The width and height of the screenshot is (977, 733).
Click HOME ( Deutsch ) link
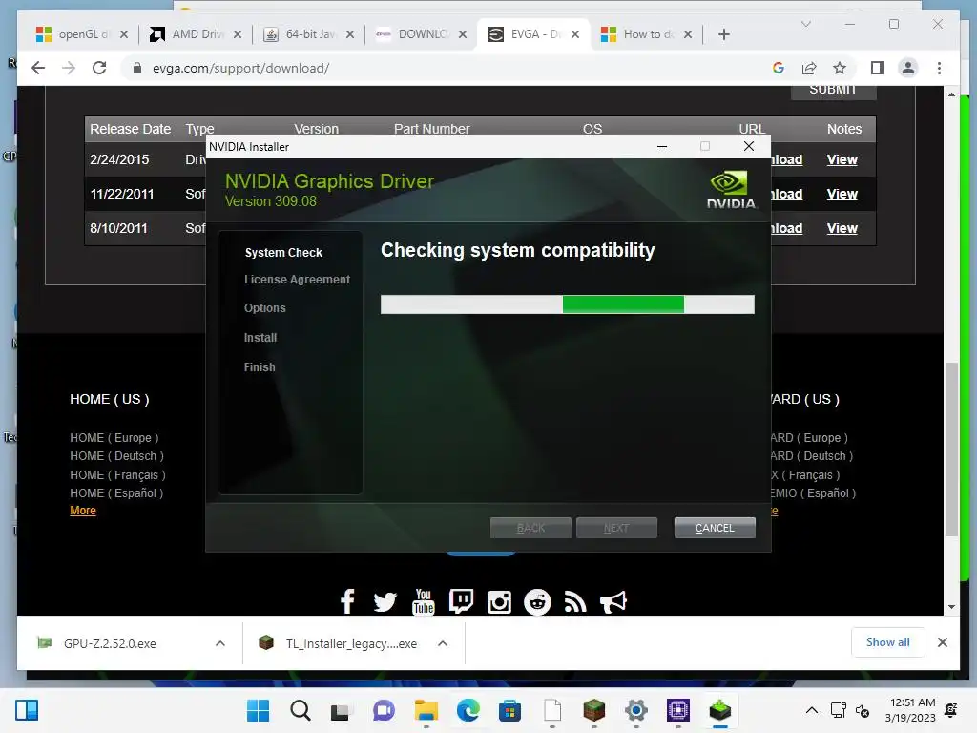coord(116,455)
